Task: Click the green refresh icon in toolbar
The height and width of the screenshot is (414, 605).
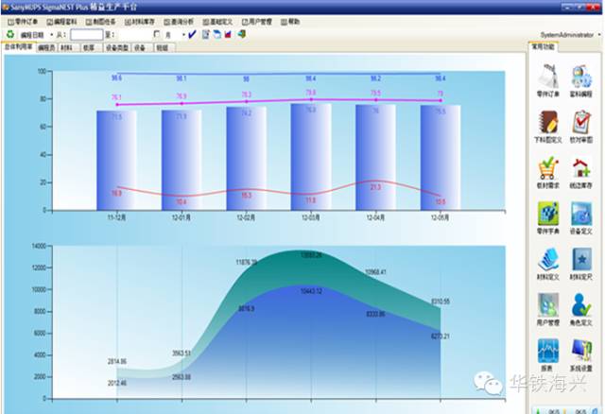Action: [9, 34]
